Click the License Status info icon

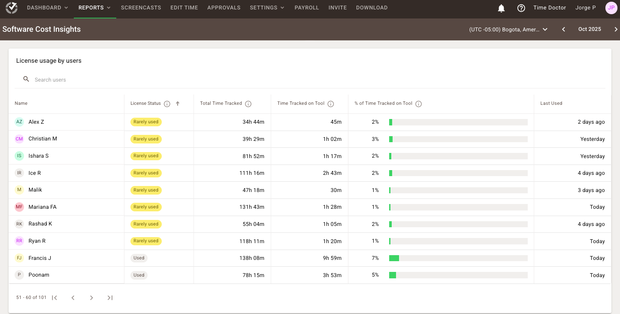click(167, 104)
